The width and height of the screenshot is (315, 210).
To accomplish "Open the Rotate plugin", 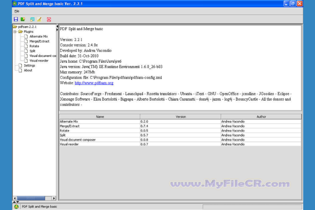I will click(x=34, y=46).
